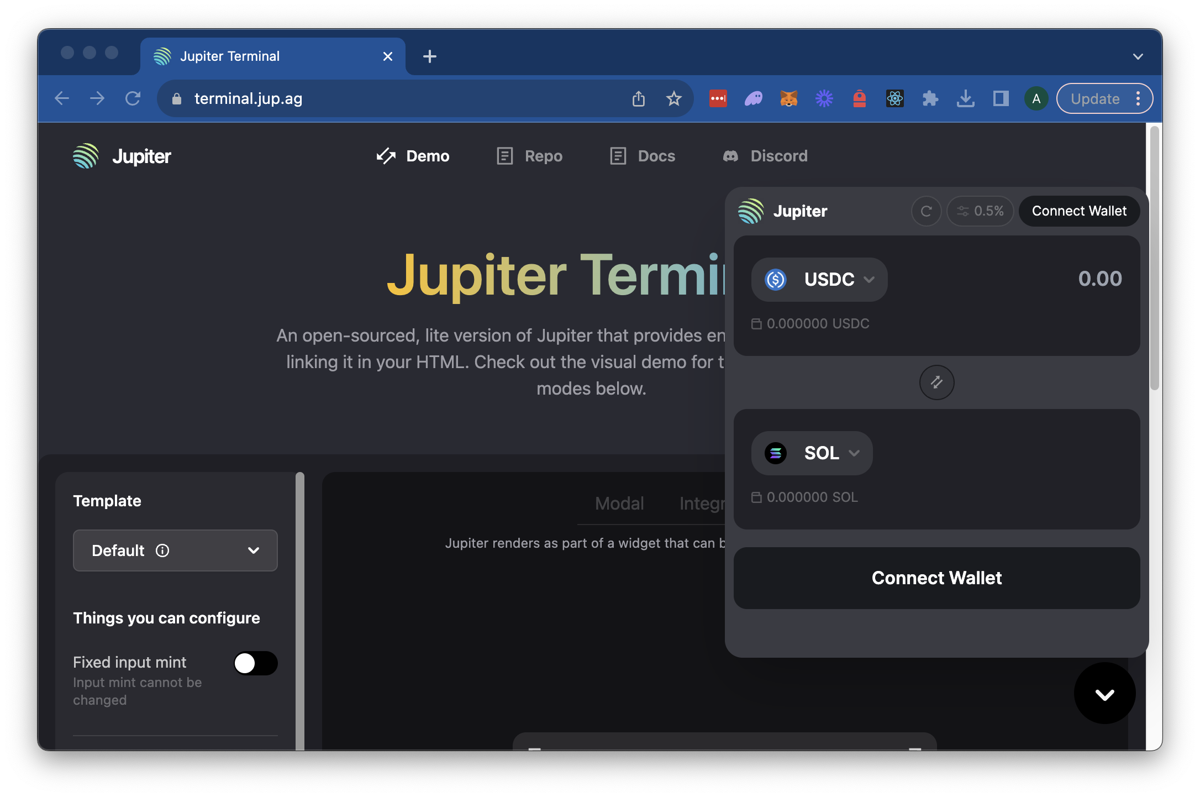The height and width of the screenshot is (797, 1200).
Task: Open the red password manager extension
Action: (x=718, y=98)
